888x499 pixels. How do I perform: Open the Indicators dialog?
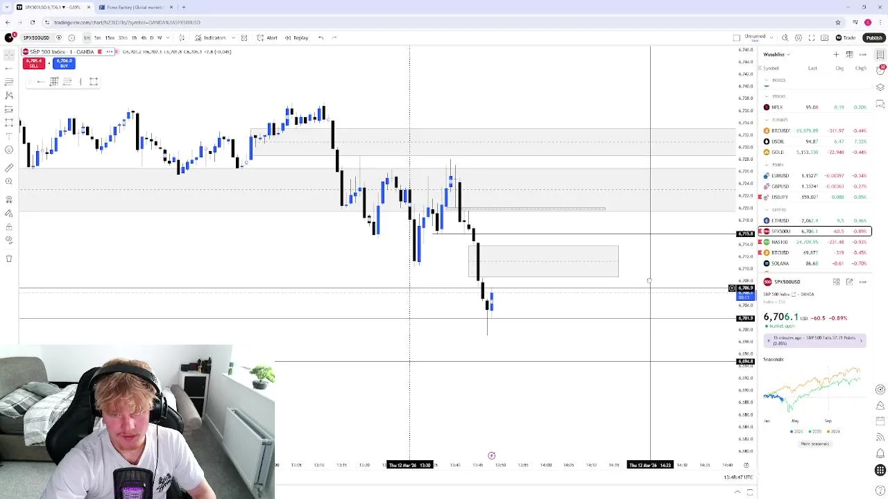click(x=210, y=37)
